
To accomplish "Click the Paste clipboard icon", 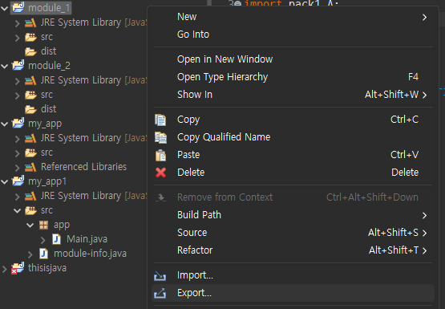I will pos(160,155).
